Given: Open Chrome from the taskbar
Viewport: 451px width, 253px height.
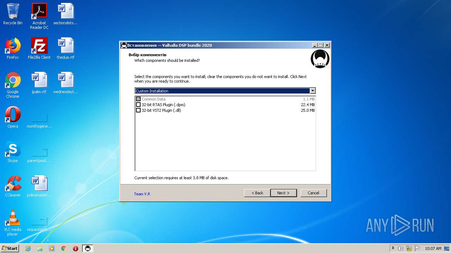Looking at the screenshot, I should pos(64,248).
